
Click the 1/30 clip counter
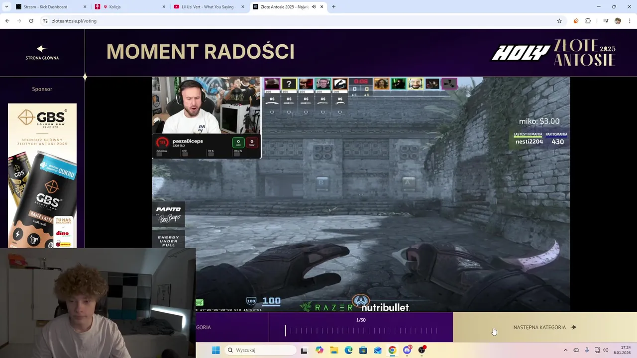[361, 320]
